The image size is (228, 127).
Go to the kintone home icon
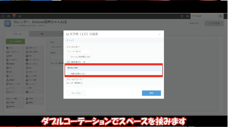tap(9, 16)
